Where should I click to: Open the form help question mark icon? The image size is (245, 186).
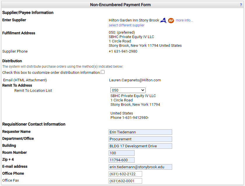coord(241,5)
